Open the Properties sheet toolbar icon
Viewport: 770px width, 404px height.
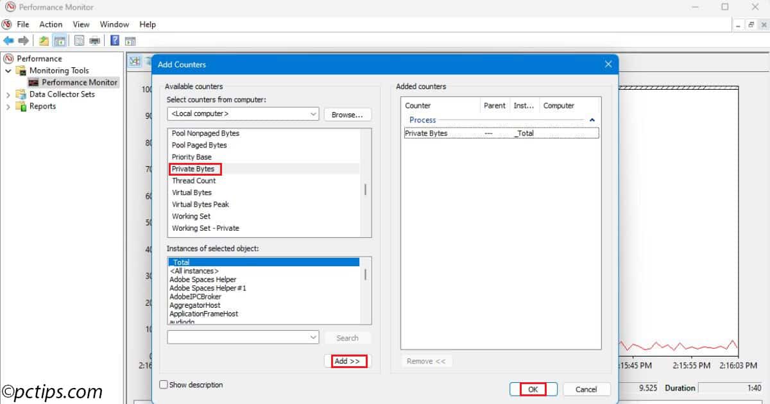click(x=79, y=41)
